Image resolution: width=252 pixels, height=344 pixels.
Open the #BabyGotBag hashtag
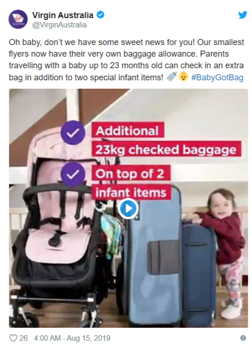pyautogui.click(x=217, y=78)
